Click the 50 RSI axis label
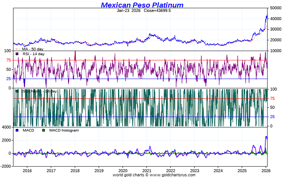 click(9, 69)
